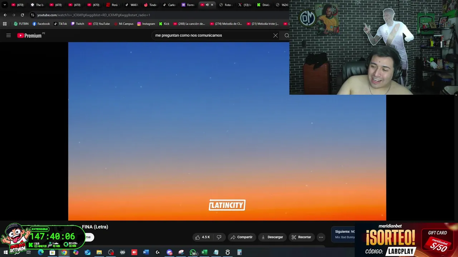Switch to the Formu... browser tab

(188, 5)
